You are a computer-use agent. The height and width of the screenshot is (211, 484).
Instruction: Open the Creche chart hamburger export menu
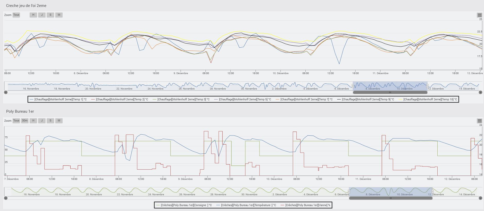[479, 15]
